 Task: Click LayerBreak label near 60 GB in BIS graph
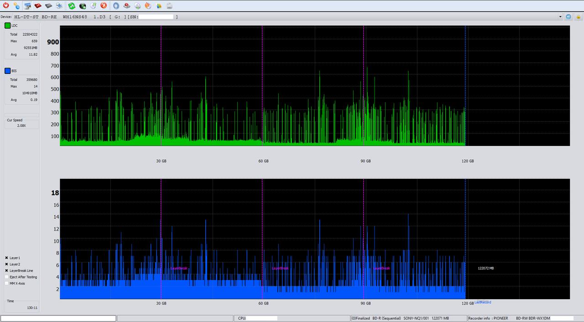point(280,268)
